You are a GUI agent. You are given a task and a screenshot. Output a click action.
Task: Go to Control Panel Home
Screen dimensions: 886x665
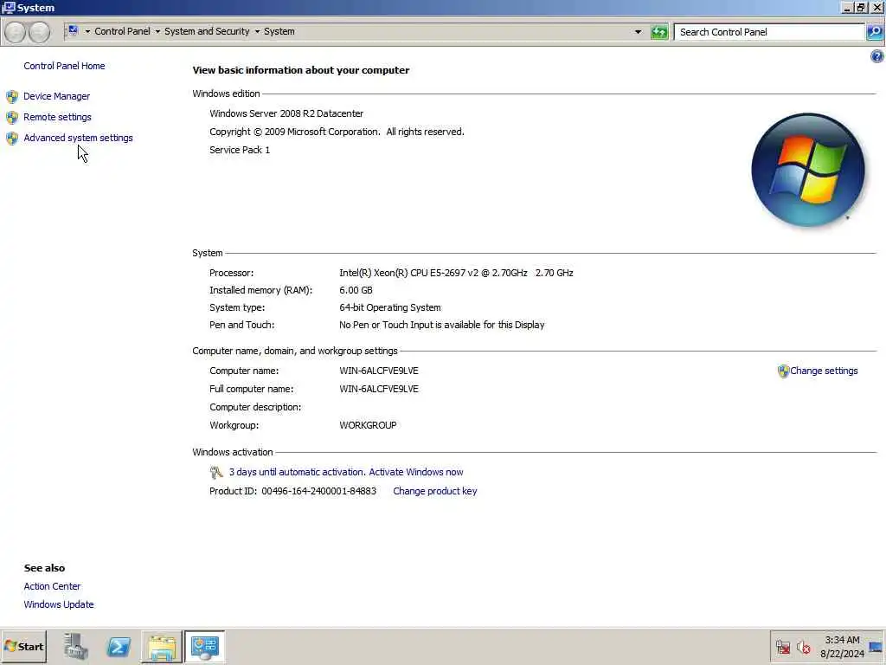tap(64, 66)
